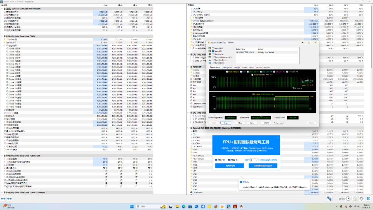Collapse the CPU [#0] Intel Core Ultra 7 265K section
The height and width of the screenshot is (210, 373).
pos(2,36)
